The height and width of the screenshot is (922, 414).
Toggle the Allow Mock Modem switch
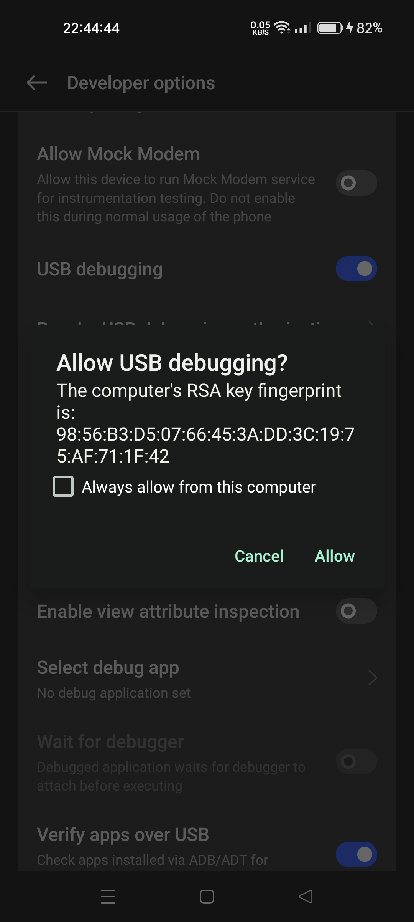coord(356,183)
